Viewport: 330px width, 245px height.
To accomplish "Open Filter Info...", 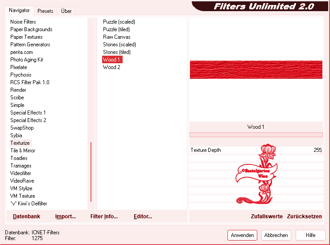I will tap(104, 216).
